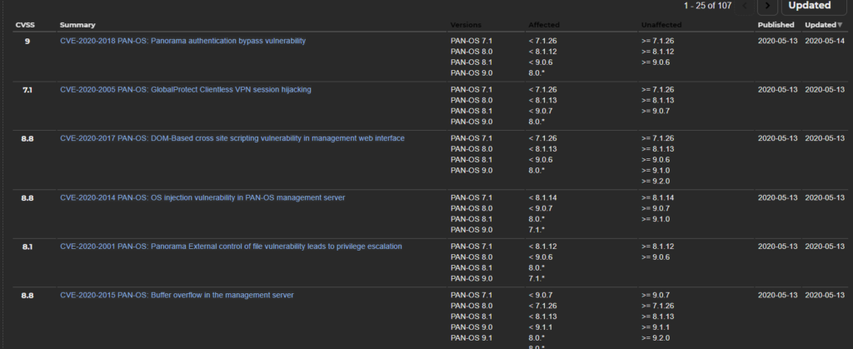
Task: Select '>= 8.1.14' in CVE-2020-2014 row
Action: (x=658, y=198)
